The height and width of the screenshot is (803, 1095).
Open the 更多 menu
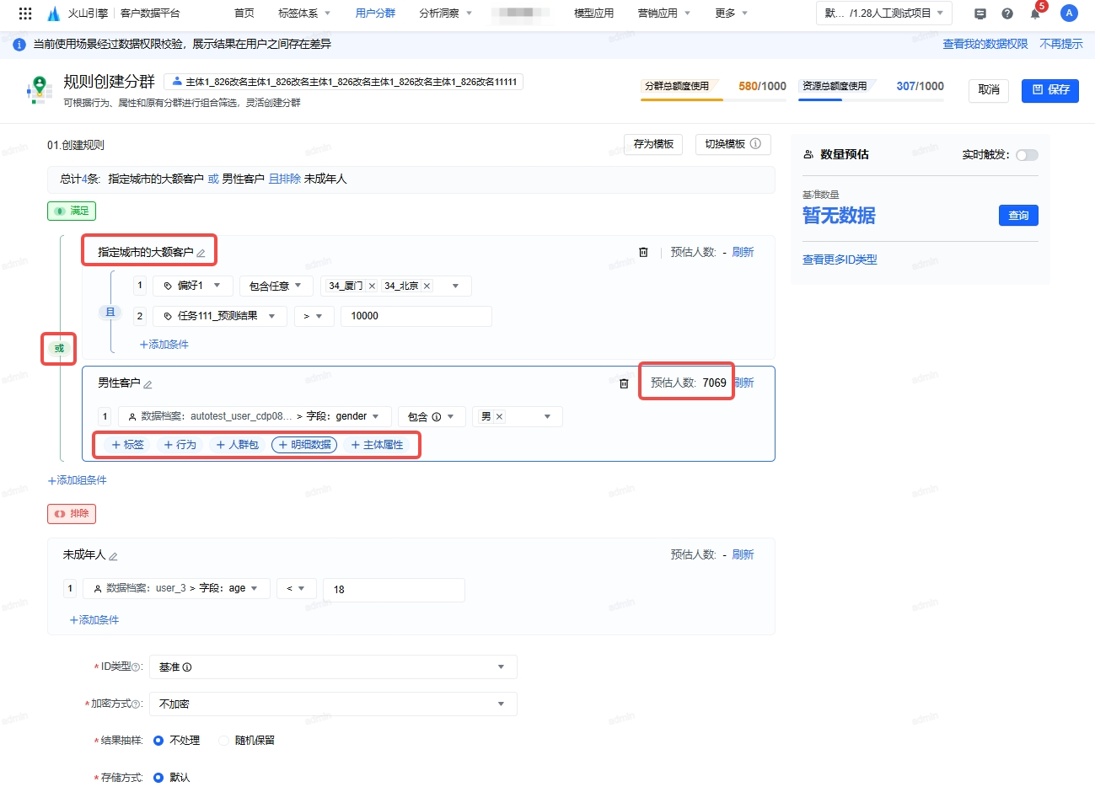tap(732, 13)
